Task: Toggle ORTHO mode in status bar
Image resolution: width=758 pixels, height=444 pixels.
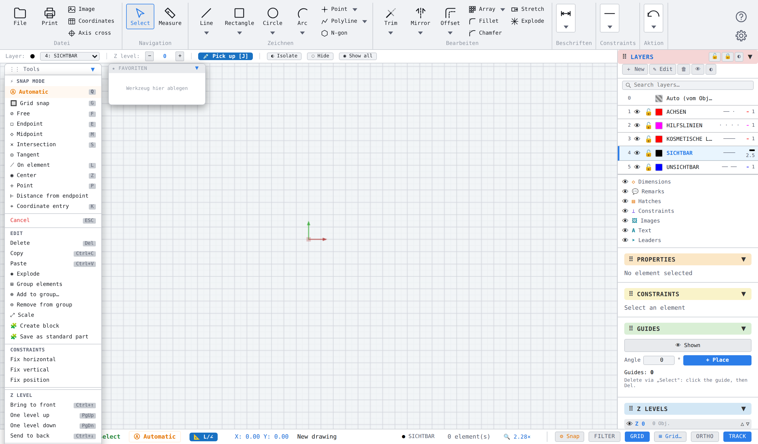Action: (704, 436)
